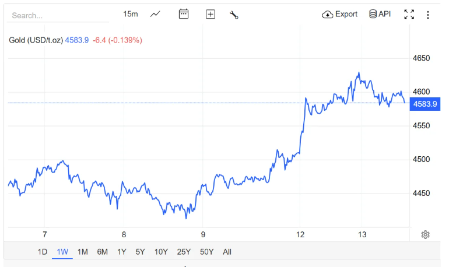
Task: Click the current price label 4583.9
Action: 425,104
